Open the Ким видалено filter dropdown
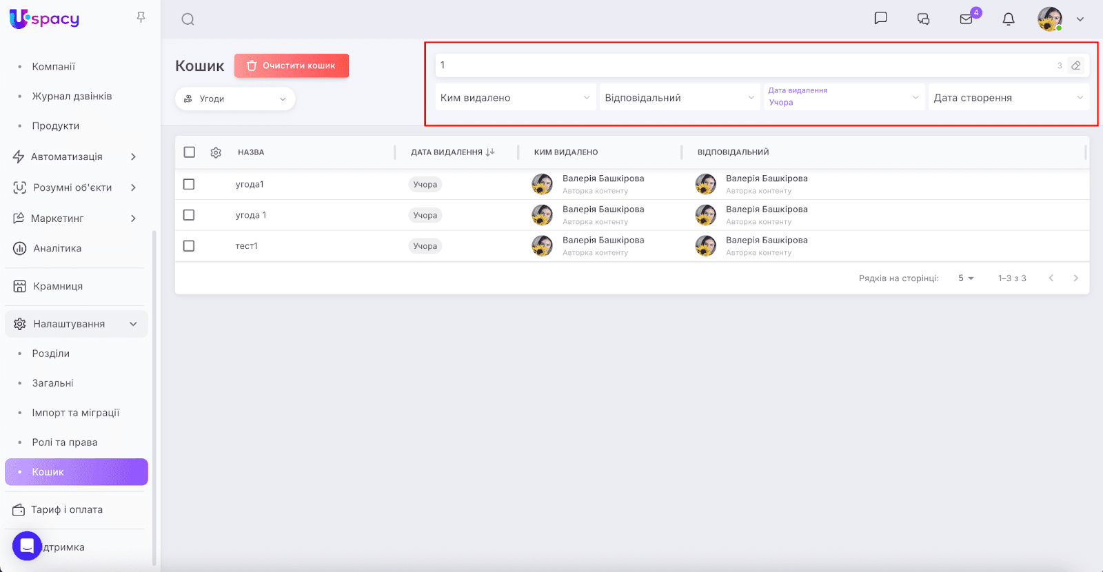1103x572 pixels. click(x=515, y=98)
